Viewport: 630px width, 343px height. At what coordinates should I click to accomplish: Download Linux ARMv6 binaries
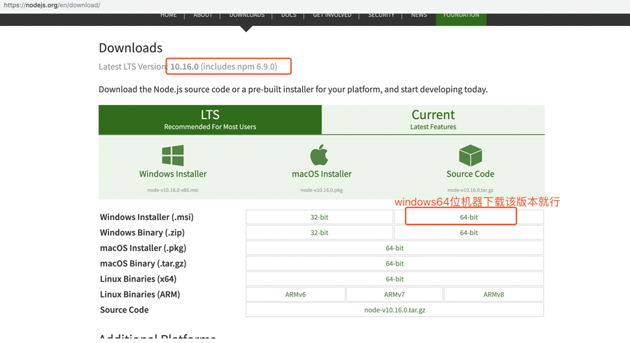tap(296, 294)
